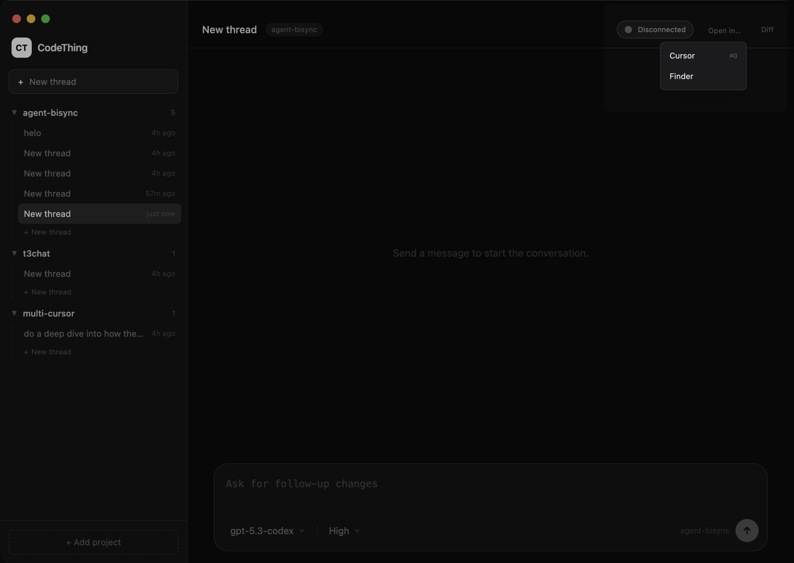This screenshot has width=794, height=563.
Task: Click the Add project button
Action: (93, 542)
